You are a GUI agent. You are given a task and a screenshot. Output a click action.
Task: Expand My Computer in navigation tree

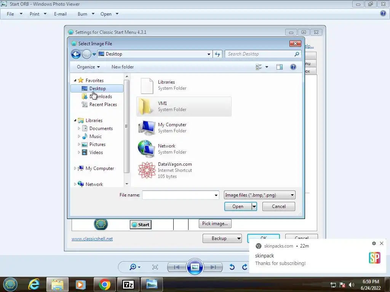point(75,168)
